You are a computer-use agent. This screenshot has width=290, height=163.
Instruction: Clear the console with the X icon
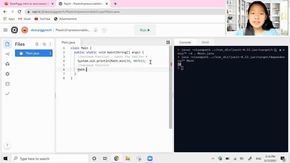[x=280, y=50]
